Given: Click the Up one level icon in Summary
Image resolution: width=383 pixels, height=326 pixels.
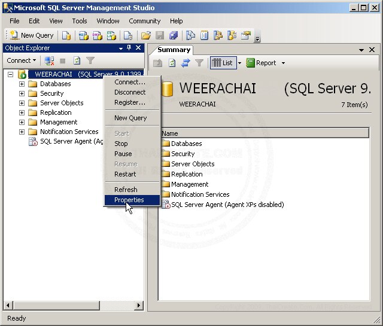Looking at the screenshot, I should point(158,63).
